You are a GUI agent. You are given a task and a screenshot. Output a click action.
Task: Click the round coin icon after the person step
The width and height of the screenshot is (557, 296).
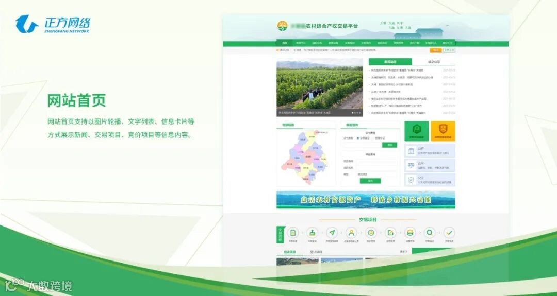(x=371, y=233)
